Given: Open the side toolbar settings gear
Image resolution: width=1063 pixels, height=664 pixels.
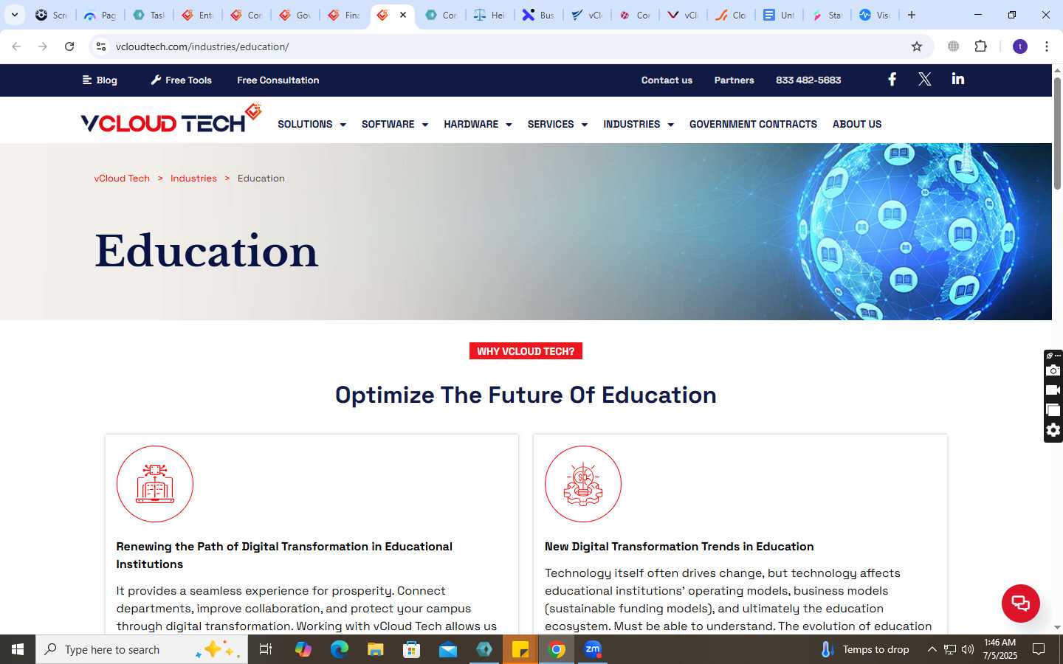Looking at the screenshot, I should click(x=1053, y=430).
